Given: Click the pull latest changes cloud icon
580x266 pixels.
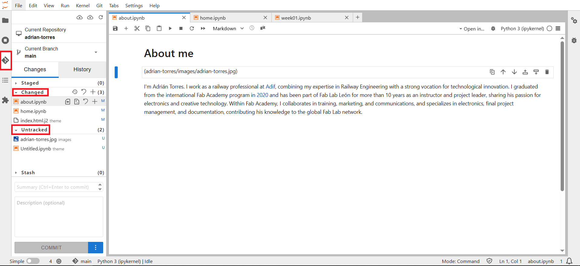Looking at the screenshot, I should tap(80, 18).
